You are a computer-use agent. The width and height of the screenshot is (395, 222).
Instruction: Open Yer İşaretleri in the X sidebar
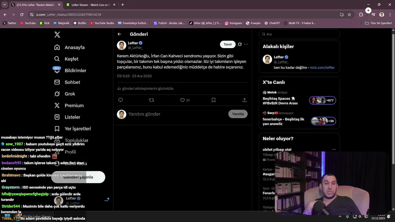coord(73,129)
